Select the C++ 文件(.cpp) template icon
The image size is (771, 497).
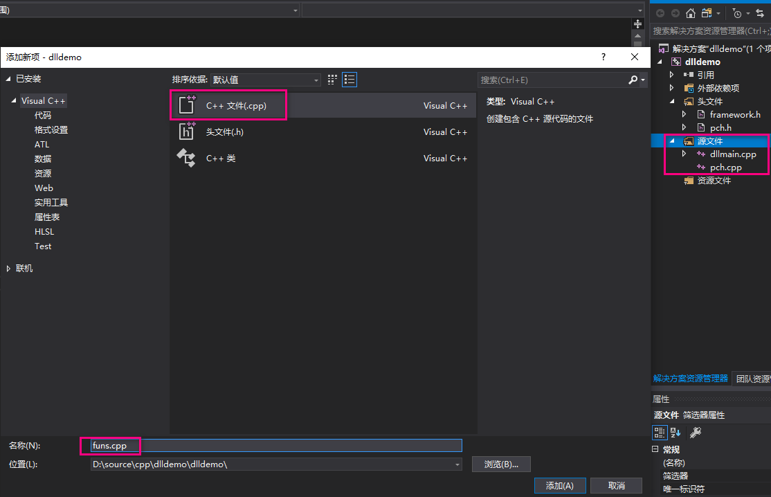click(x=187, y=105)
